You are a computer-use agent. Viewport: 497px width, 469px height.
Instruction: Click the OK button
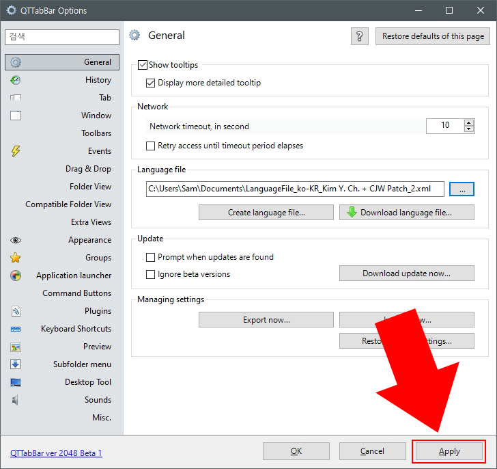click(x=296, y=451)
